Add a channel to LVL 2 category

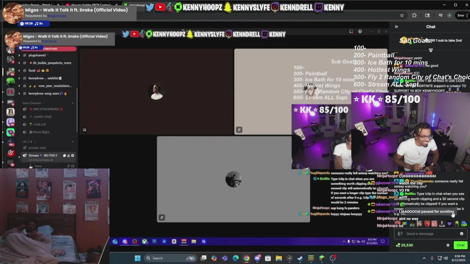[73, 142]
